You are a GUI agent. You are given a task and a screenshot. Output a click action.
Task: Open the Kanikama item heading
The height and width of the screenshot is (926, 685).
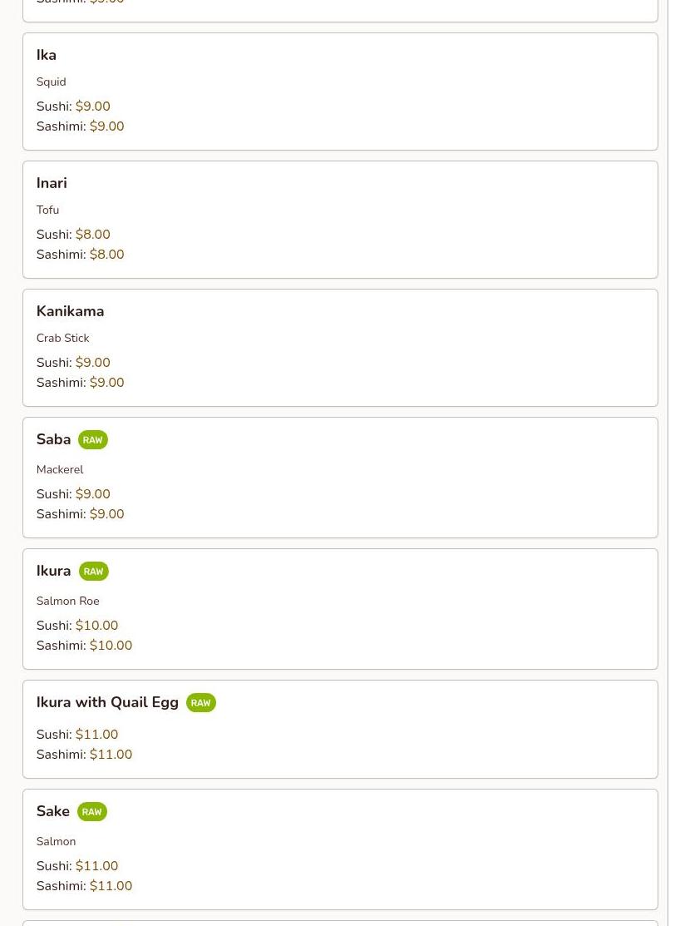pyautogui.click(x=70, y=311)
